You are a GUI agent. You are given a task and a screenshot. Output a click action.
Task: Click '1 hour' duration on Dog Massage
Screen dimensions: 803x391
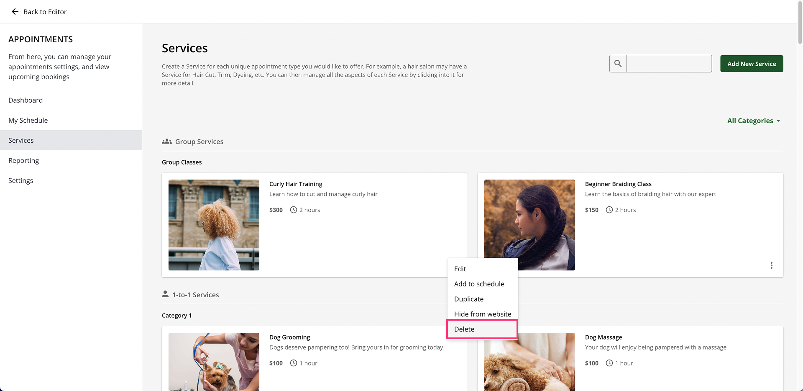coord(624,363)
